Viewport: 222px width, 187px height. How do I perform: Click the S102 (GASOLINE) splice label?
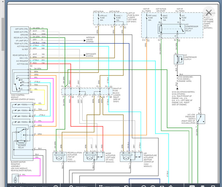coord(185,77)
